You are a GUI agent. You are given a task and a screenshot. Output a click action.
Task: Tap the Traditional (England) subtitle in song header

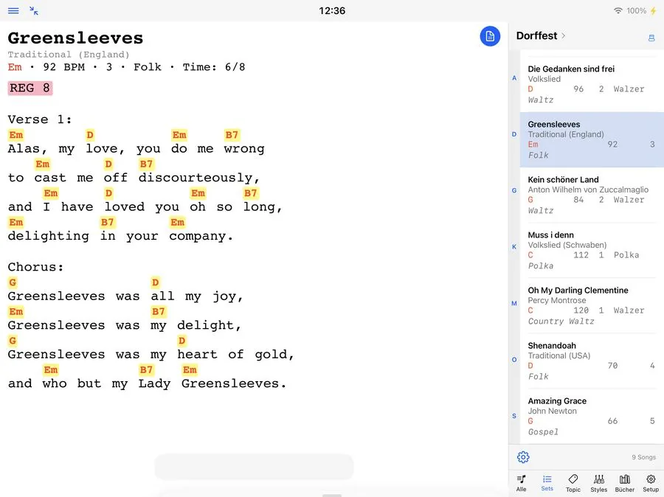(x=69, y=55)
